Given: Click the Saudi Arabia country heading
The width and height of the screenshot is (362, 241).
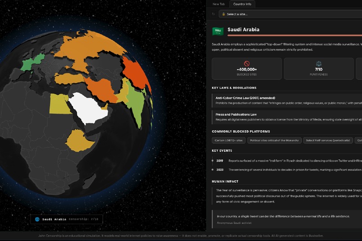Looking at the screenshot, I should pyautogui.click(x=243, y=30).
